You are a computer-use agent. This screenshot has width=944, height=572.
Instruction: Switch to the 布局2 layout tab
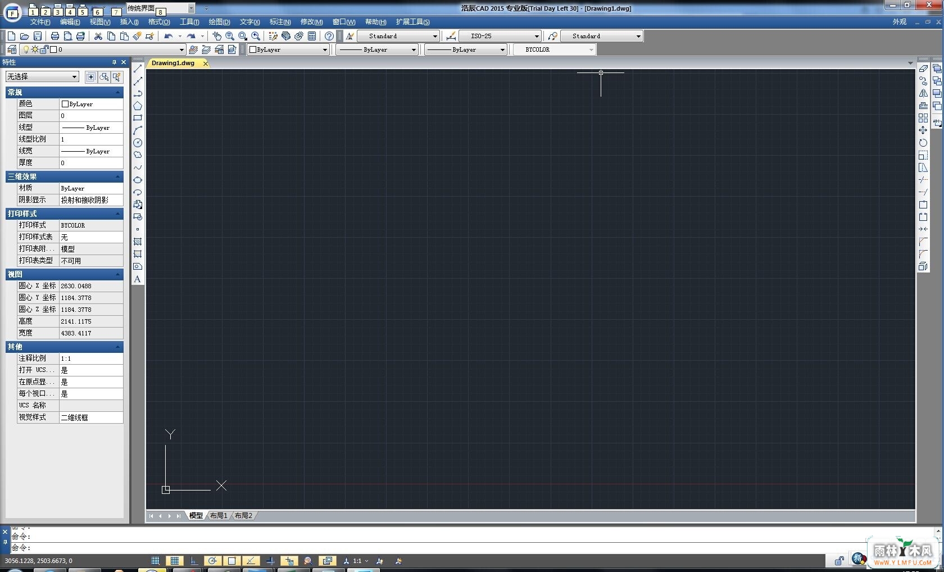tap(243, 515)
